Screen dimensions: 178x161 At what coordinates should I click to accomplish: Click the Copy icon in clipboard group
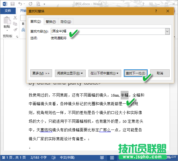[x=15, y=24]
